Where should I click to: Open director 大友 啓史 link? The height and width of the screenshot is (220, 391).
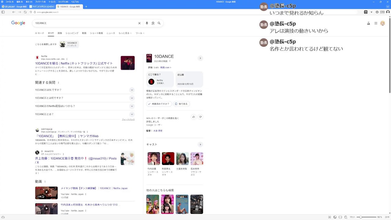pyautogui.click(x=158, y=131)
